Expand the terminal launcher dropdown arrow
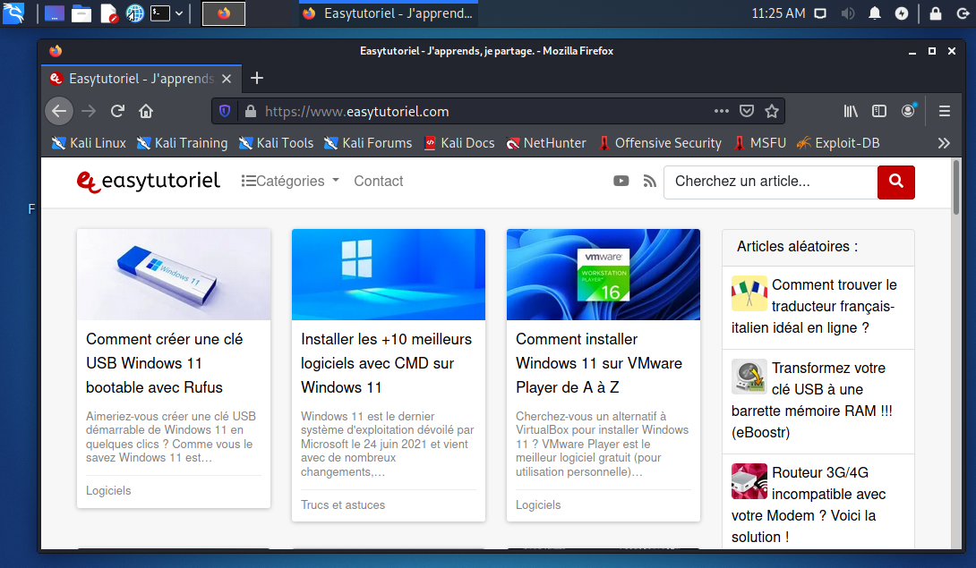This screenshot has width=976, height=568. coord(179,13)
